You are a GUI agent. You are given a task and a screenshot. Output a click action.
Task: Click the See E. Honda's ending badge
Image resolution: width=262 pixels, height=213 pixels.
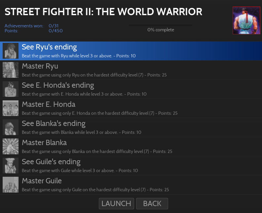click(x=11, y=89)
